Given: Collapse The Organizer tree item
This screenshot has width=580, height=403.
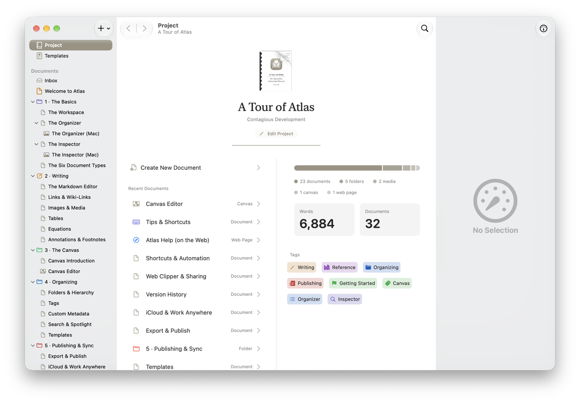Looking at the screenshot, I should (36, 123).
